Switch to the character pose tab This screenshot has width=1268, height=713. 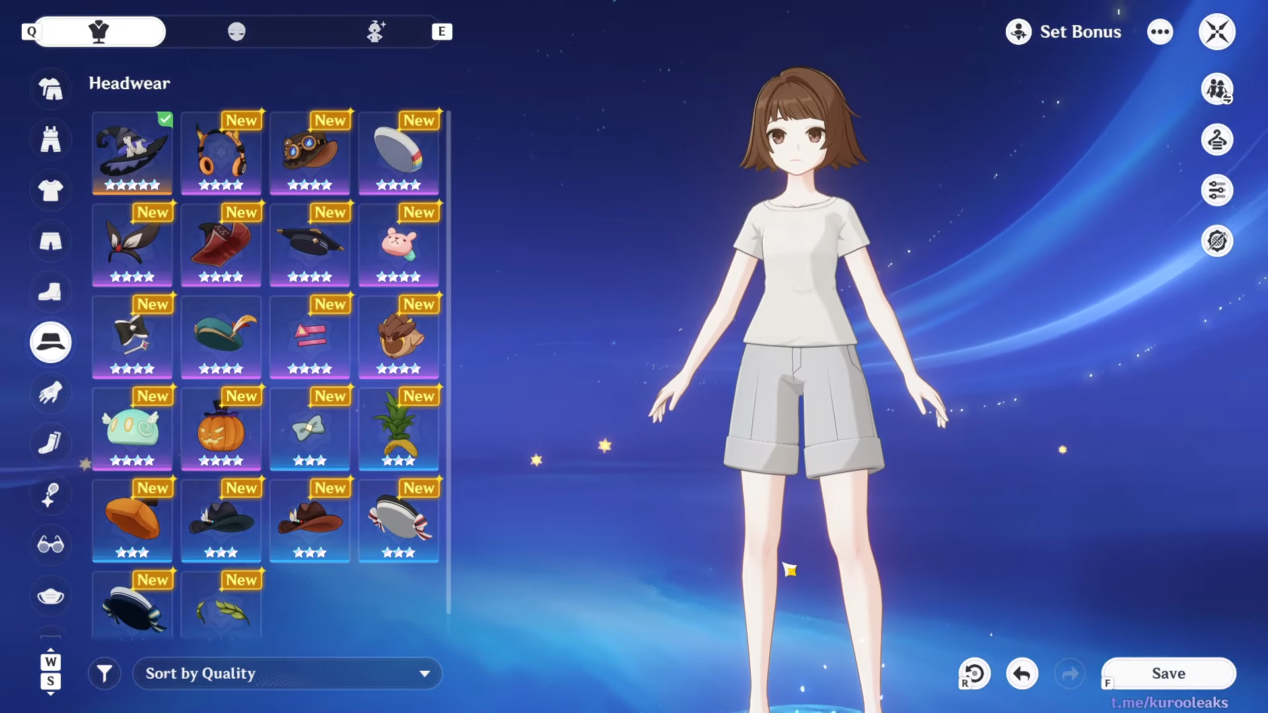point(376,32)
